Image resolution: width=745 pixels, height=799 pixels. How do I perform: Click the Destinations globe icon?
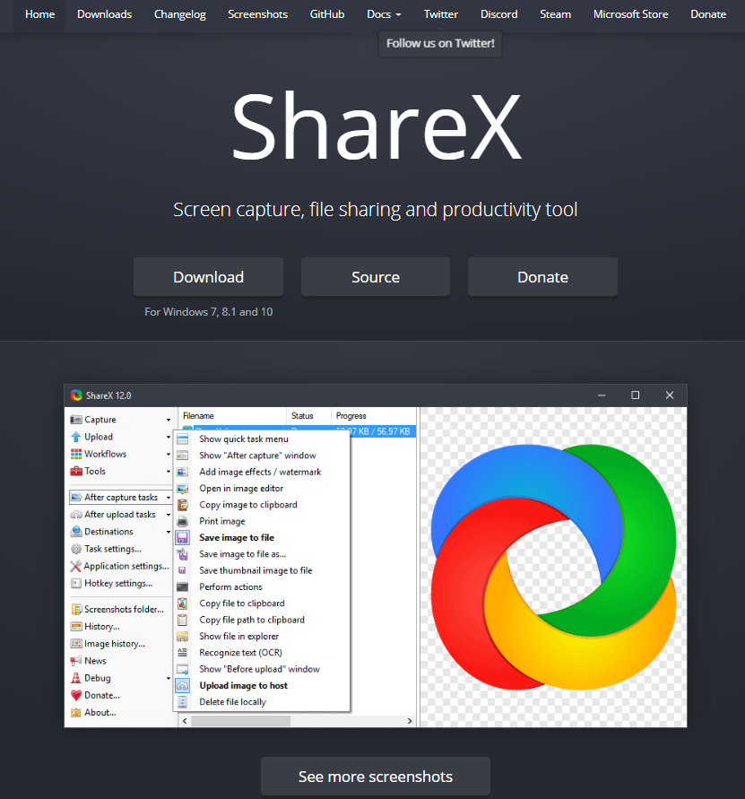click(x=76, y=532)
